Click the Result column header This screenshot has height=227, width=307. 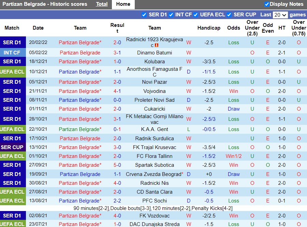117,28
